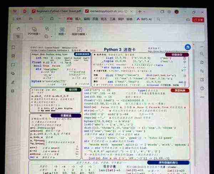This screenshot has height=174, width=214.
Task: Open the 视图 view dropdown
Action: click(62, 31)
